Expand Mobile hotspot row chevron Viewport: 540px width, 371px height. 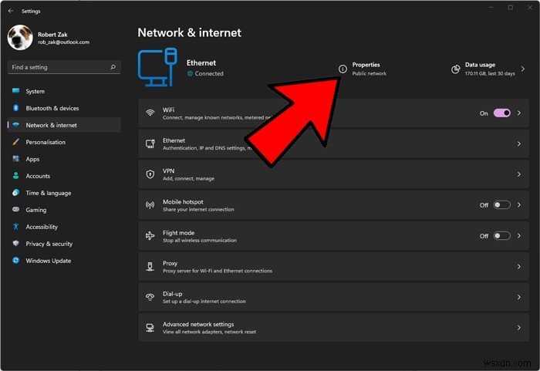tap(519, 205)
